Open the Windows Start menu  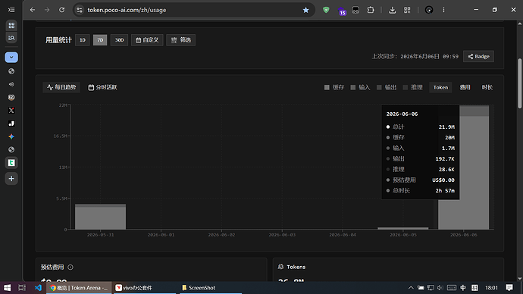(7, 288)
